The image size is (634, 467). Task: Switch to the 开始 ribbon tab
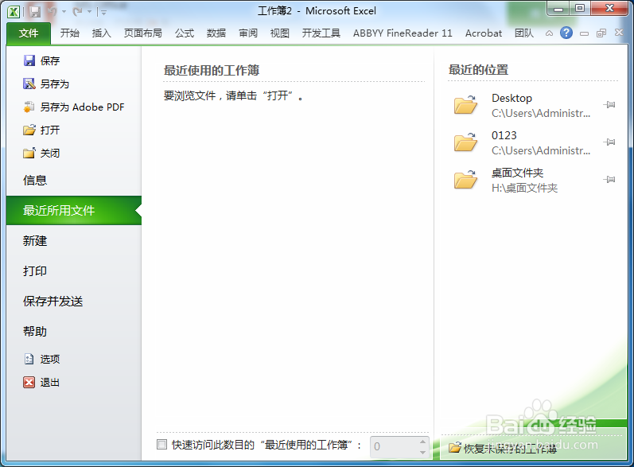click(69, 33)
